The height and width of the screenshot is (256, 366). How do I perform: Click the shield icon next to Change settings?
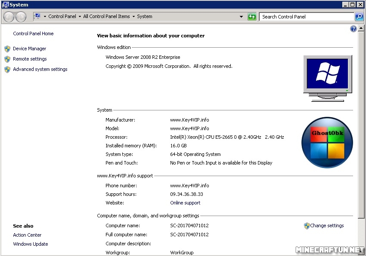[307, 226]
